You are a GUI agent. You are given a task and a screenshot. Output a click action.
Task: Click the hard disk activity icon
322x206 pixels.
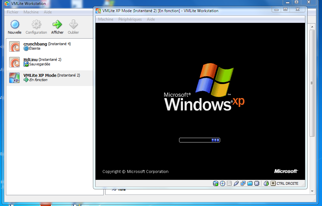216,183
